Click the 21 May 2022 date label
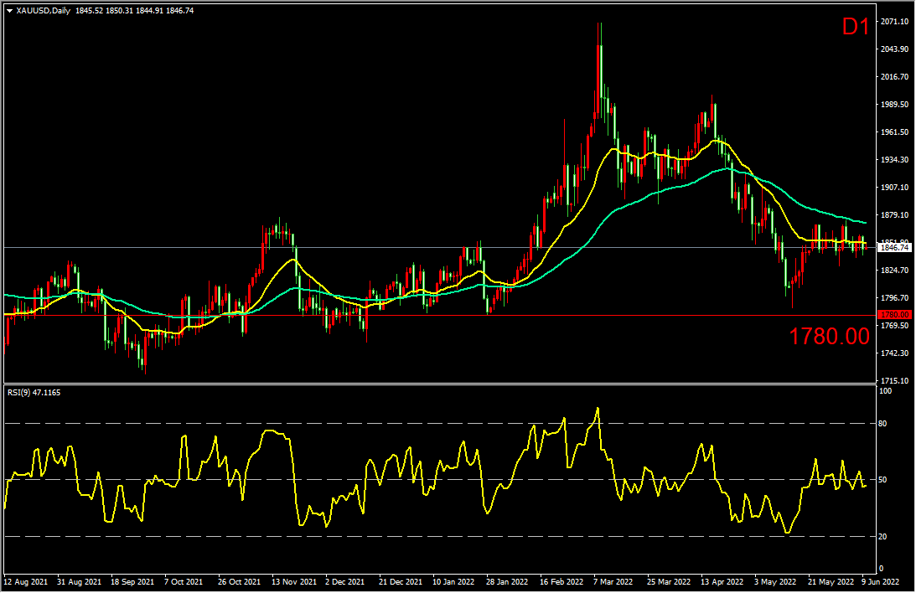The height and width of the screenshot is (593, 916). coord(831,582)
